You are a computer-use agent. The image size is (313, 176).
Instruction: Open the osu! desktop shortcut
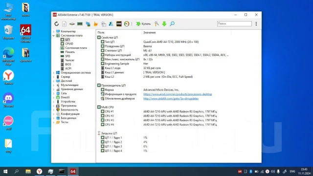coord(8,123)
